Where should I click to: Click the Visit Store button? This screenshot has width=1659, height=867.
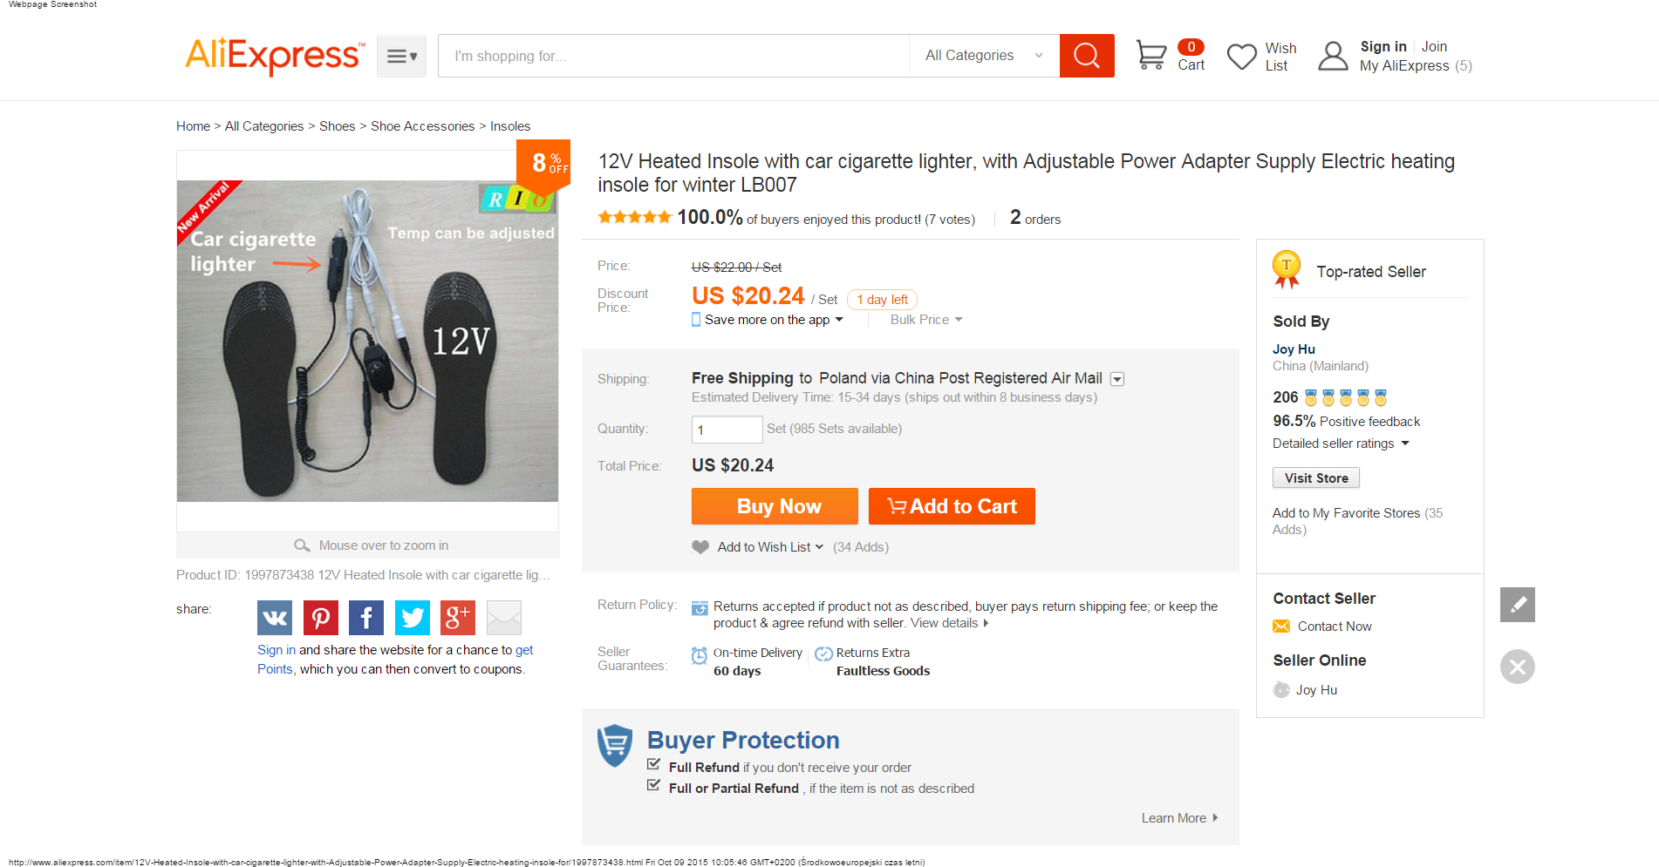pos(1315,478)
